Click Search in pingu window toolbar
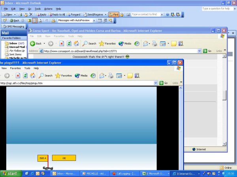The width and height of the screenshot is (237, 177). (45, 76)
